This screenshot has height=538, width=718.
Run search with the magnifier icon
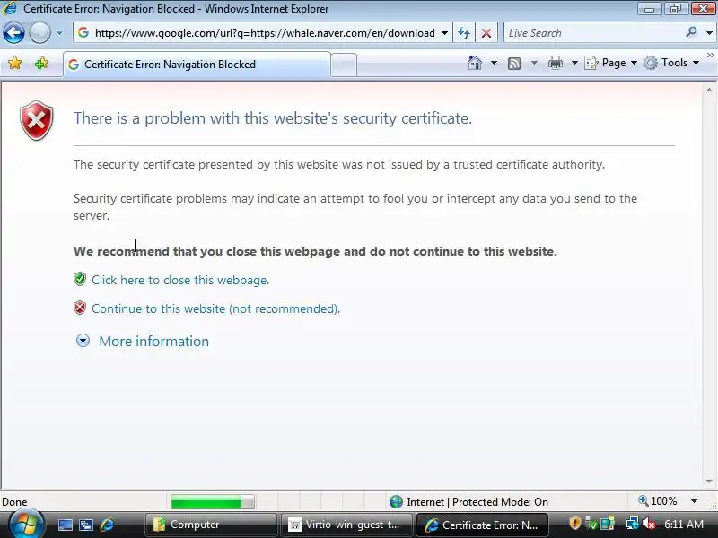click(691, 32)
